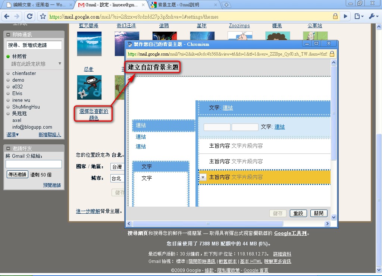382x276 pixels.
Task: Click the browser back arrow
Action: [7, 16]
